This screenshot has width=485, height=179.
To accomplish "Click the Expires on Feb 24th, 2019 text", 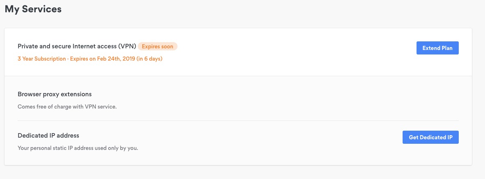I will tap(102, 59).
